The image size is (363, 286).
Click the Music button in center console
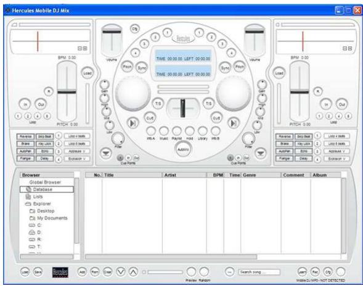[x=164, y=131]
